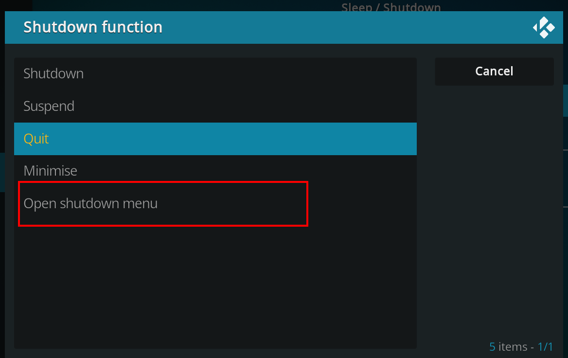Select the highlighted Quit entry
This screenshot has width=568, height=358.
click(215, 139)
